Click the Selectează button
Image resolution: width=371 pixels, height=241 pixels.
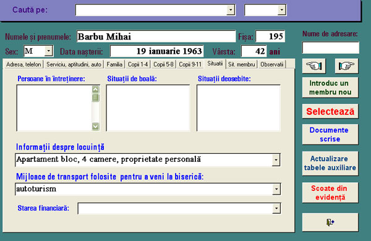(x=330, y=111)
